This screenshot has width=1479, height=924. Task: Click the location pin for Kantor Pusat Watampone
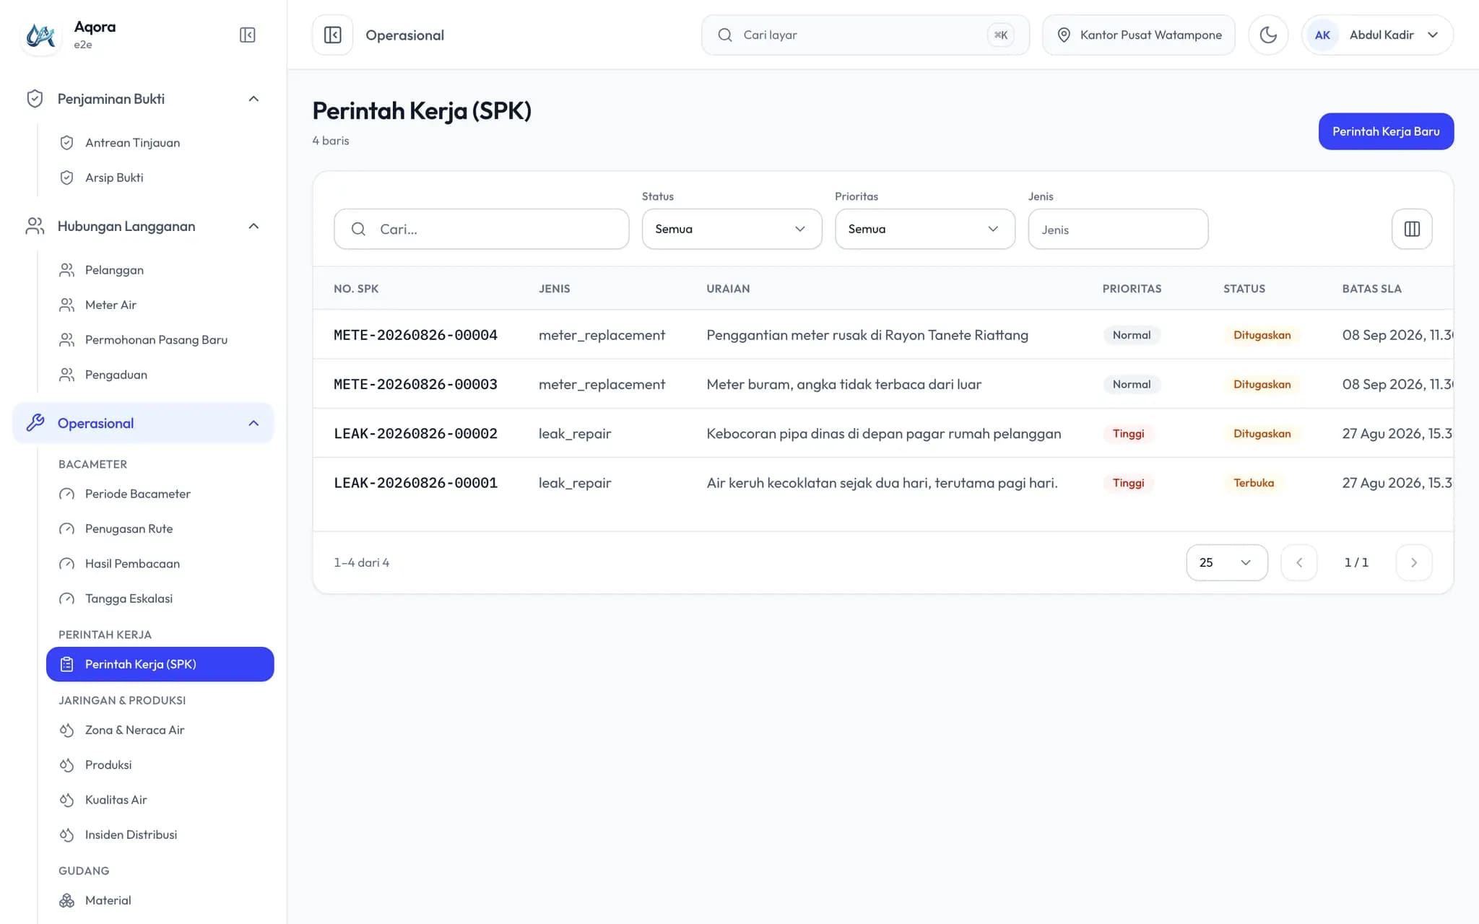[x=1064, y=35]
